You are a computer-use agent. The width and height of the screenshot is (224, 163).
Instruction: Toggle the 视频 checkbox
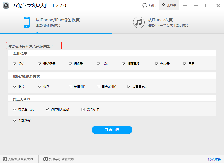[40, 87]
